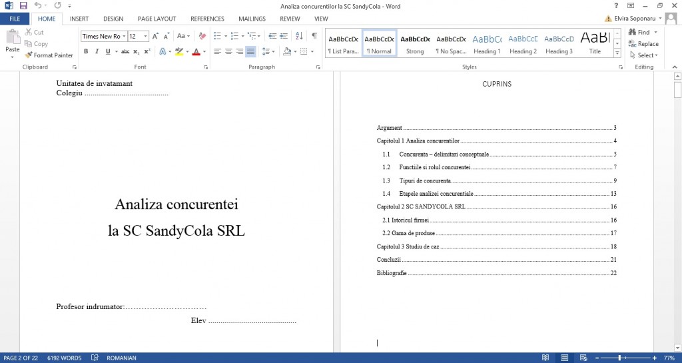The height and width of the screenshot is (363, 682).
Task: Click the Save icon in quick access toolbar
Action: tap(23, 6)
